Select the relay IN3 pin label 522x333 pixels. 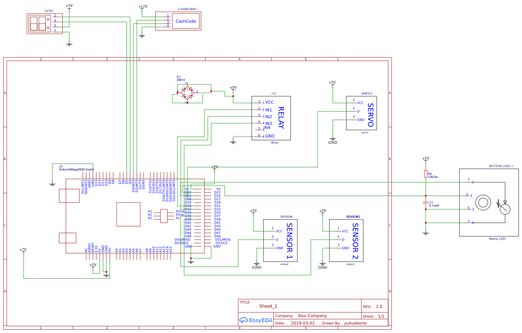(x=269, y=124)
